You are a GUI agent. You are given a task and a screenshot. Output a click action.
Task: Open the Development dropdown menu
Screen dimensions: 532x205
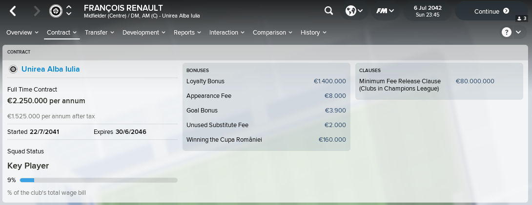[144, 33]
